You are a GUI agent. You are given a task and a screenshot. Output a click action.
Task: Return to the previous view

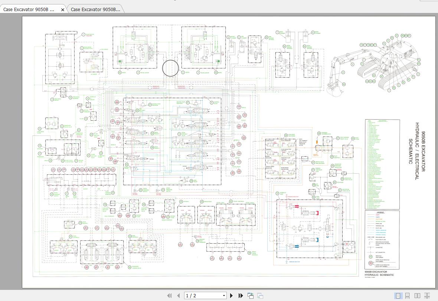point(249,295)
